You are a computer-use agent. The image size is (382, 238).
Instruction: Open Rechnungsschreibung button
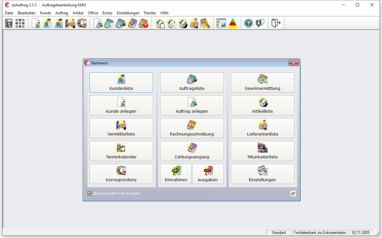(x=192, y=128)
